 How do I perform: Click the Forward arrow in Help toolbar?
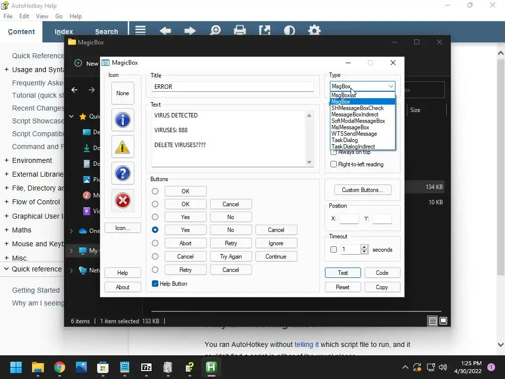[190, 31]
